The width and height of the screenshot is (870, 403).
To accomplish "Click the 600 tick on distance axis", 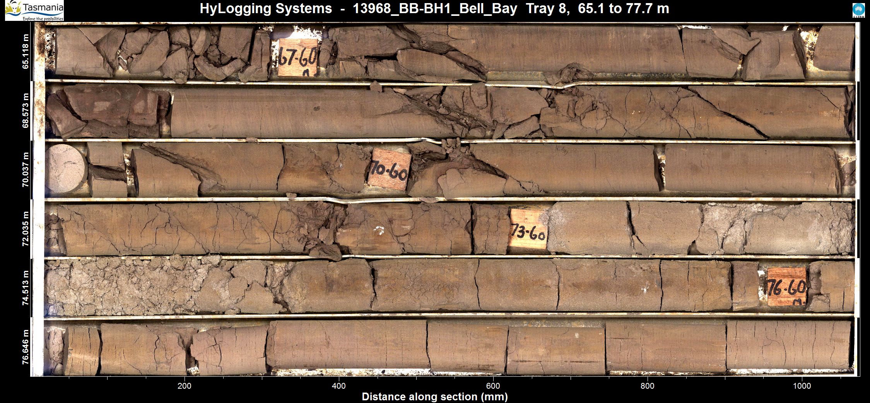I will click(493, 386).
